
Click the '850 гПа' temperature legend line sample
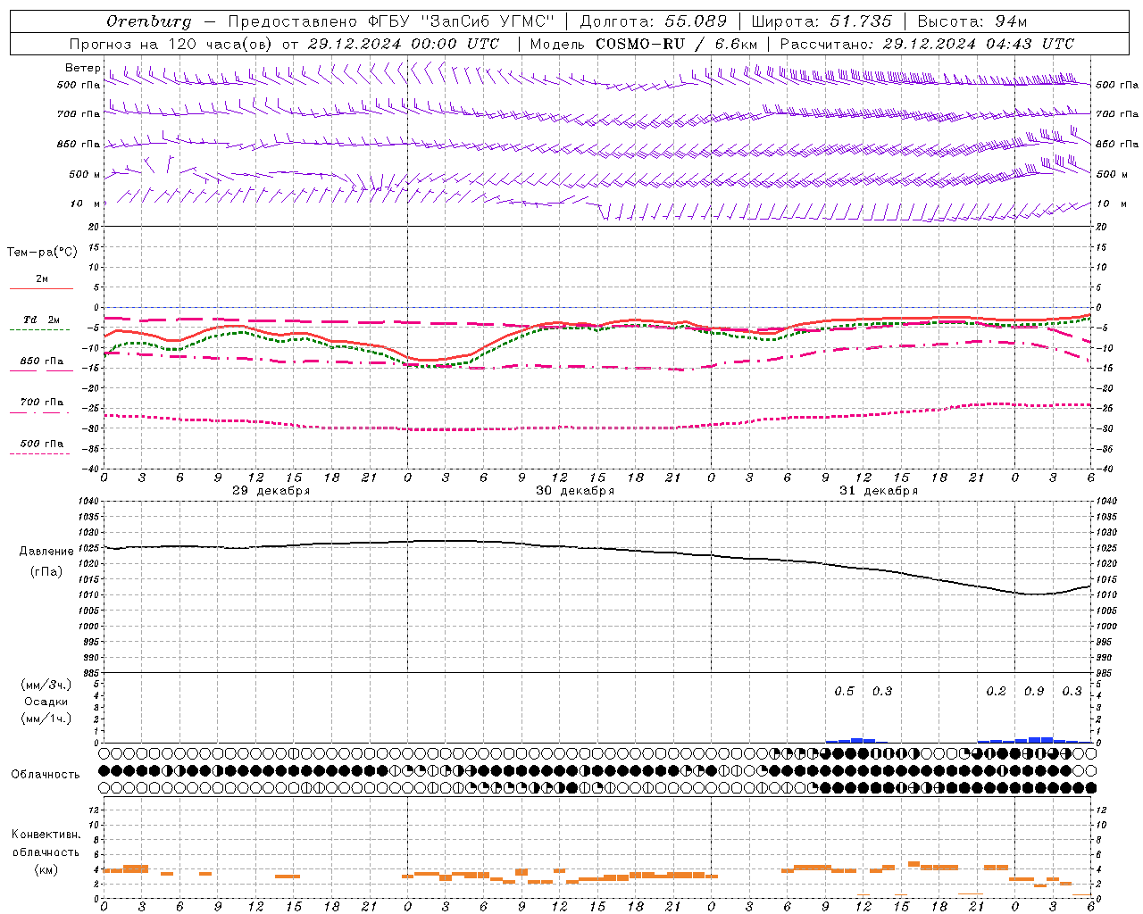(41, 371)
